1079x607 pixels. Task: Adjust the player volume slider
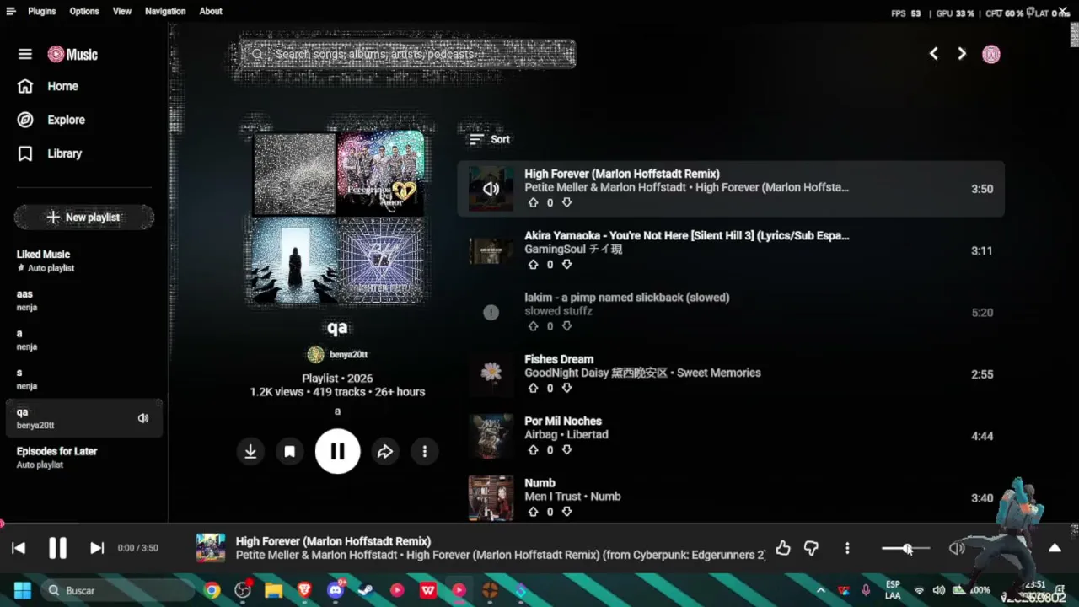(905, 549)
